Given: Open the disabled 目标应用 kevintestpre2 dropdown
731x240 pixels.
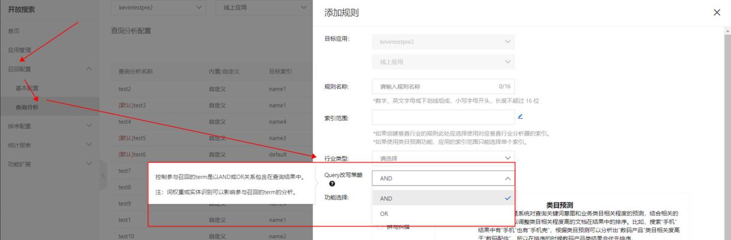Looking at the screenshot, I should point(443,42).
